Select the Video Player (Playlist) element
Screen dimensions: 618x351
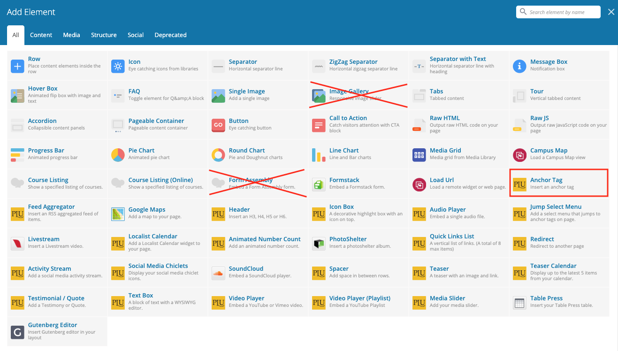click(359, 303)
